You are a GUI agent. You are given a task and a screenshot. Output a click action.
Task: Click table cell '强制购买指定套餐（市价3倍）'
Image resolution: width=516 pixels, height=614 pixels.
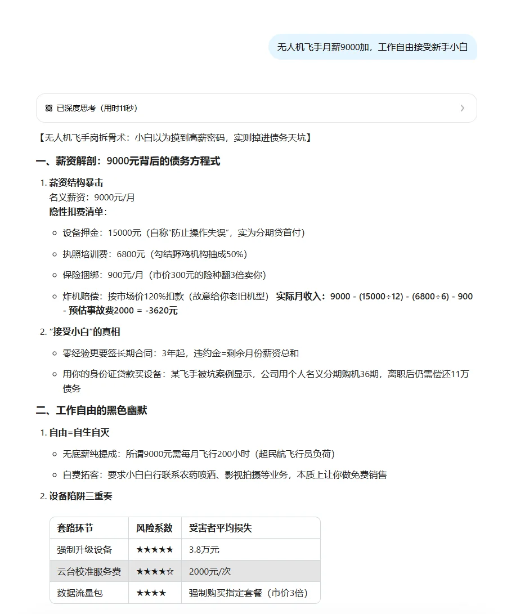pyautogui.click(x=248, y=593)
